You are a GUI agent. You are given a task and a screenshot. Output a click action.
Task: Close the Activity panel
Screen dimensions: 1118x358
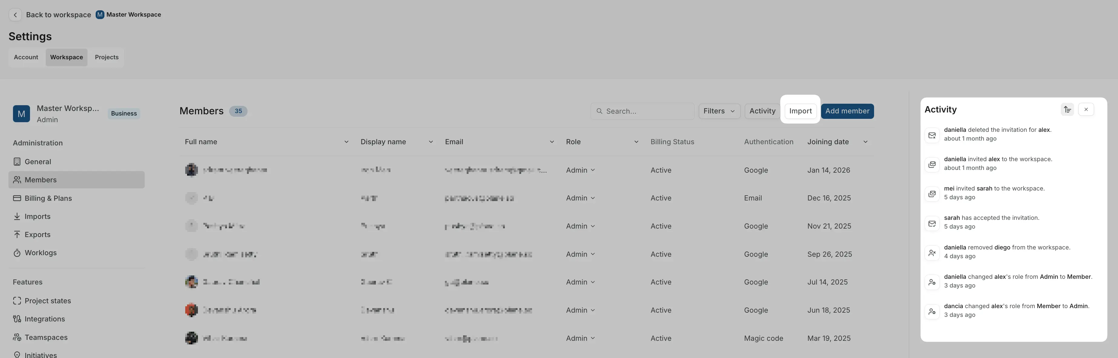click(x=1086, y=110)
